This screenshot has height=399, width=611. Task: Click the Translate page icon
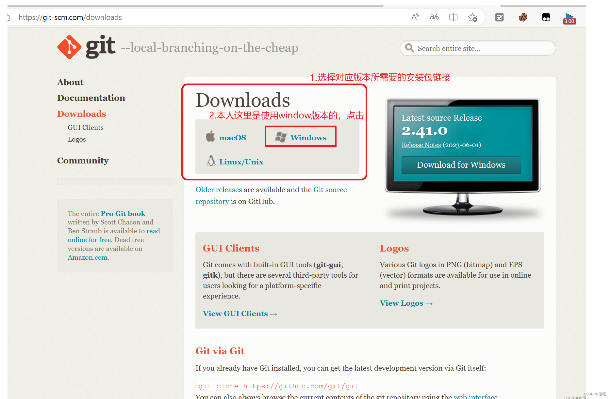point(434,17)
